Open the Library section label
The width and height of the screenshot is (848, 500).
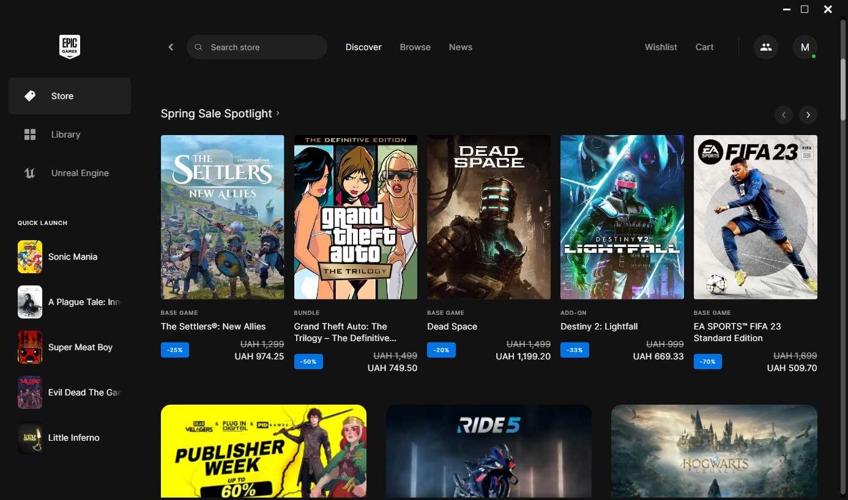coord(65,134)
